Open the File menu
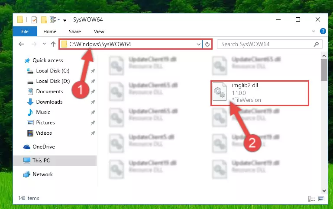Screen dimensions: 333x209 (25, 32)
